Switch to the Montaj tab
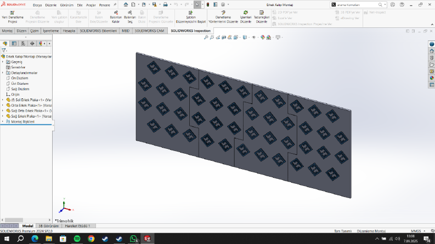This screenshot has height=244, width=435. tap(7, 31)
